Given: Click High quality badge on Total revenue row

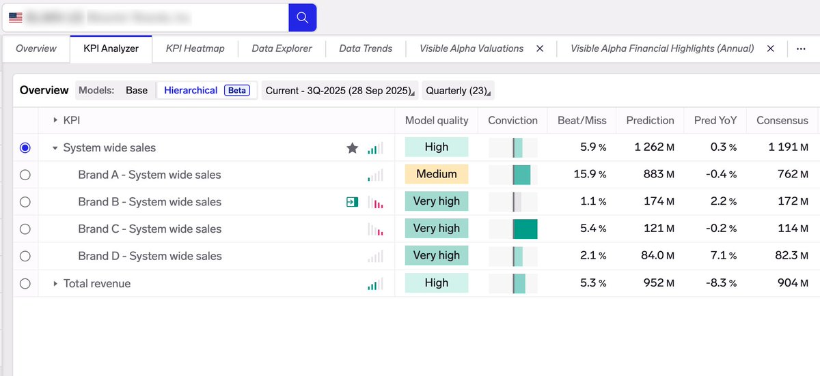Looking at the screenshot, I should coord(437,283).
